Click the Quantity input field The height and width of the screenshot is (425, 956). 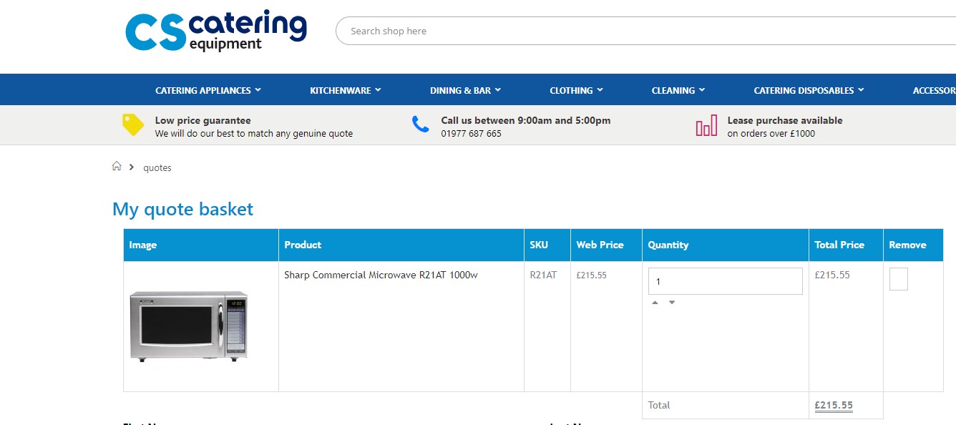725,281
